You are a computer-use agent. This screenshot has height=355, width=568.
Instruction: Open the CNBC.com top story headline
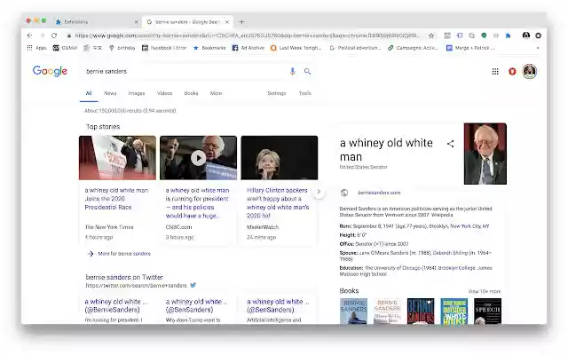pos(197,203)
